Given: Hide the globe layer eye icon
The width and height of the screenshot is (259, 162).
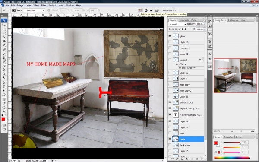Looking at the screenshot, I should [x=170, y=36].
